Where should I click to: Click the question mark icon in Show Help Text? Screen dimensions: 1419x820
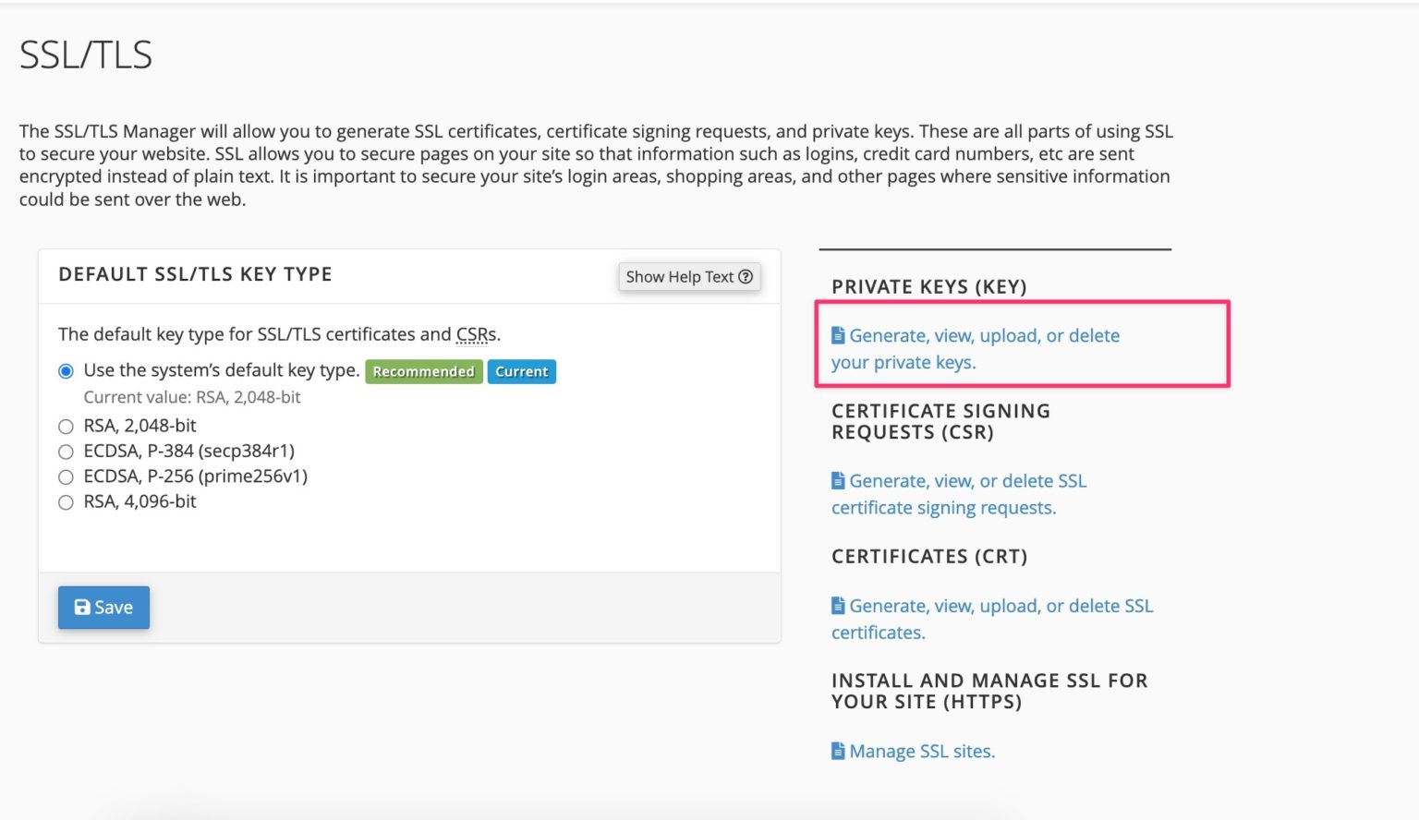coord(746,277)
